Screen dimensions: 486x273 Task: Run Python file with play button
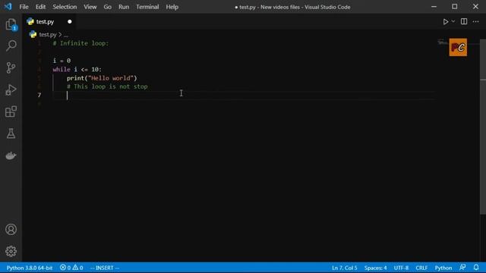click(x=446, y=22)
